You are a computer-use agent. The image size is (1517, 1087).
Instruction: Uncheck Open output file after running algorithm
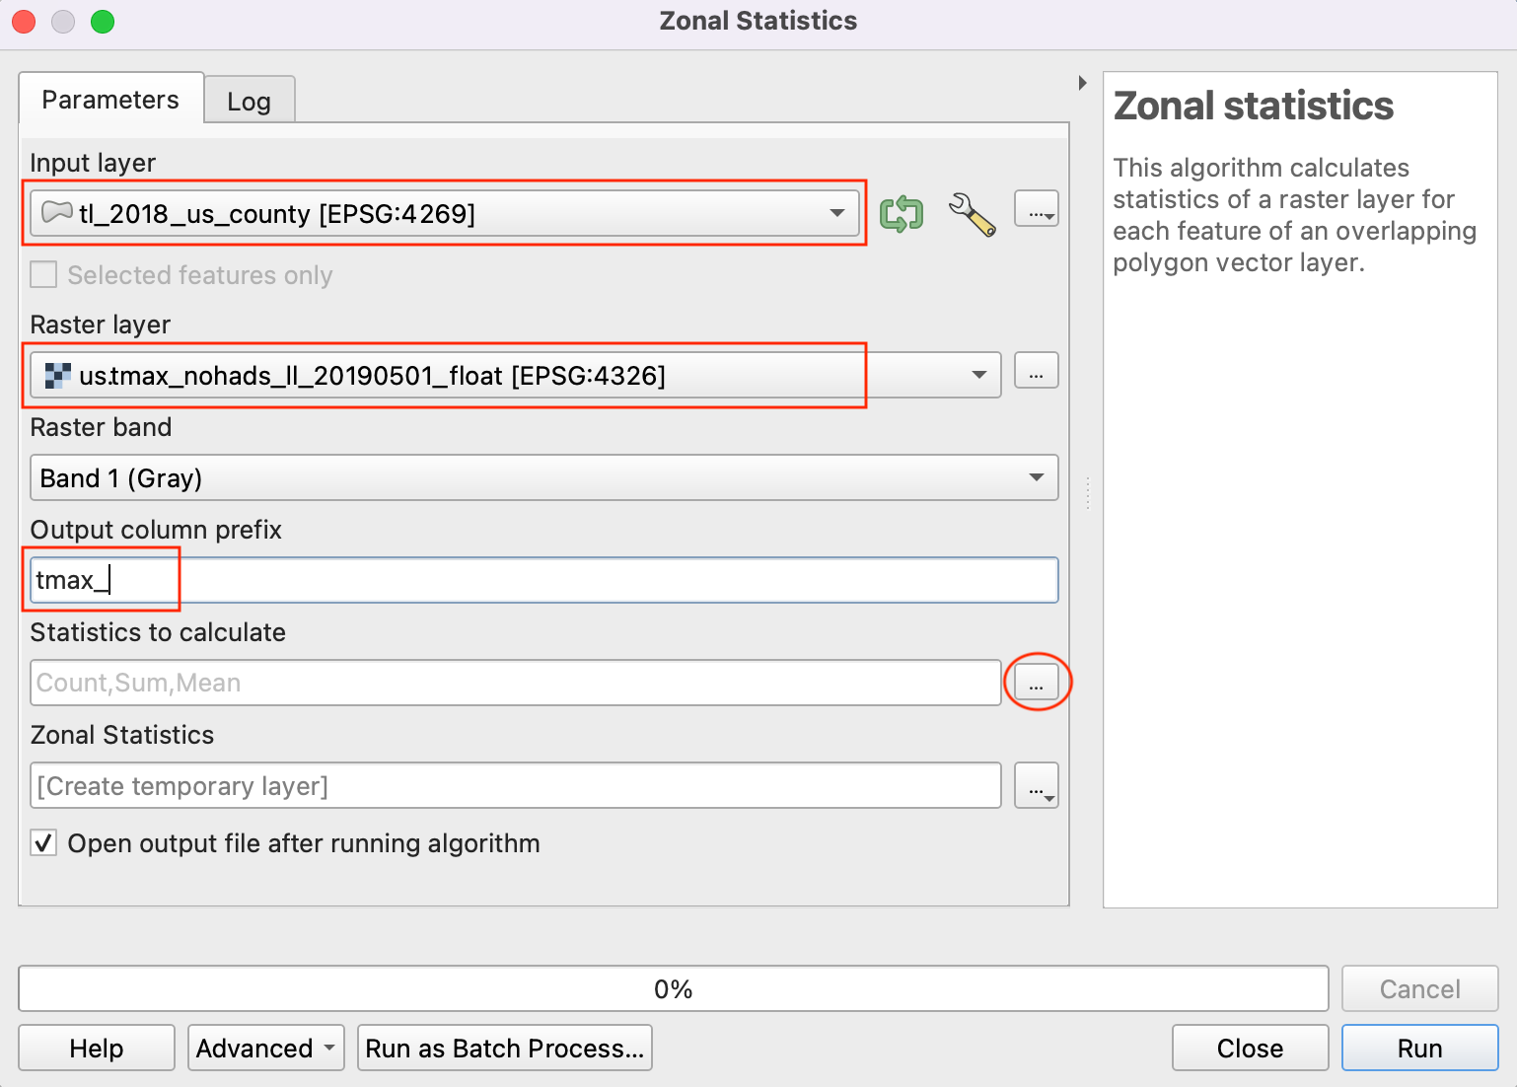43,843
